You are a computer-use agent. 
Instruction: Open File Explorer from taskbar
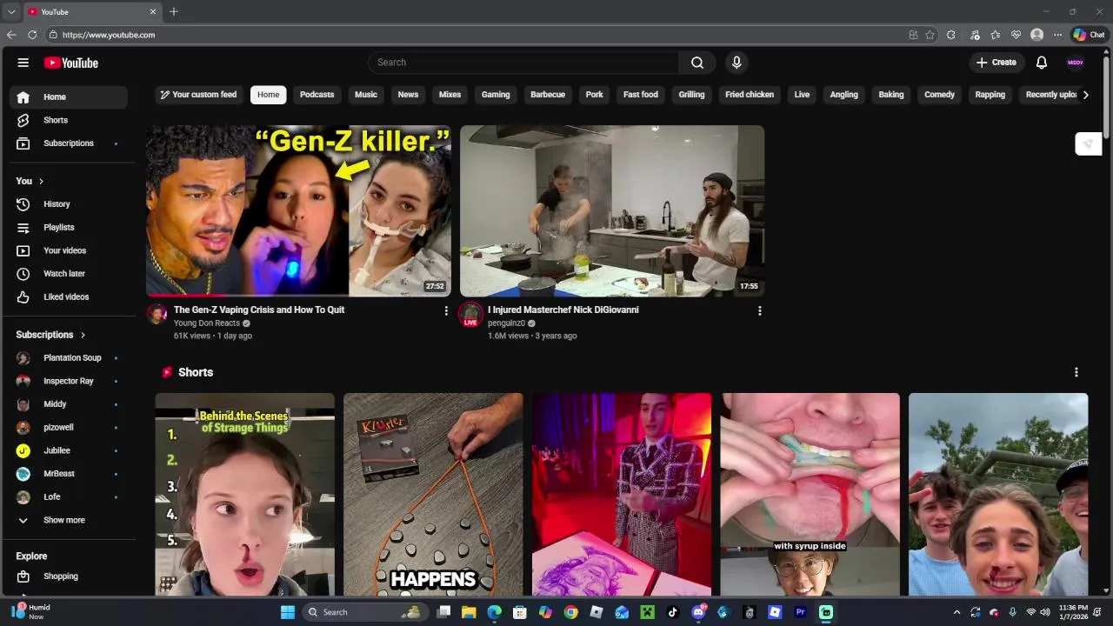[x=469, y=612]
